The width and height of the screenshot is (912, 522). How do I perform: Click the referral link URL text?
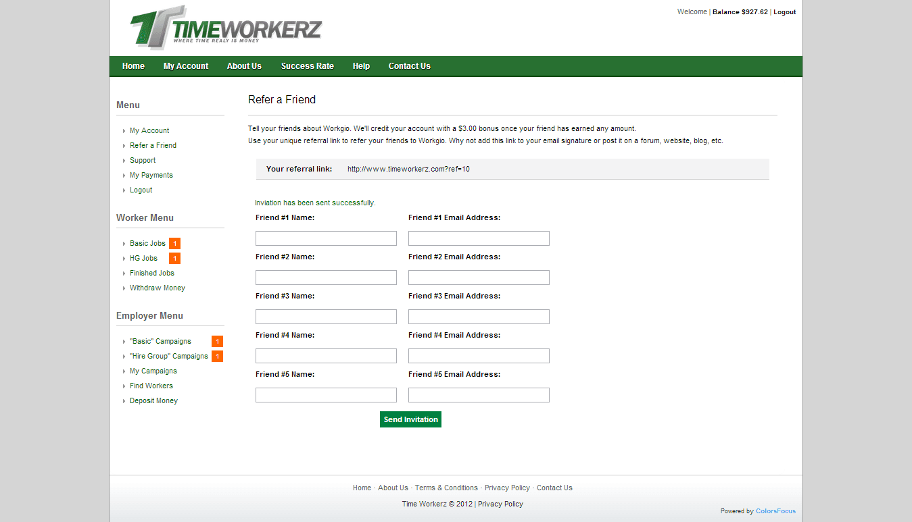tap(408, 169)
